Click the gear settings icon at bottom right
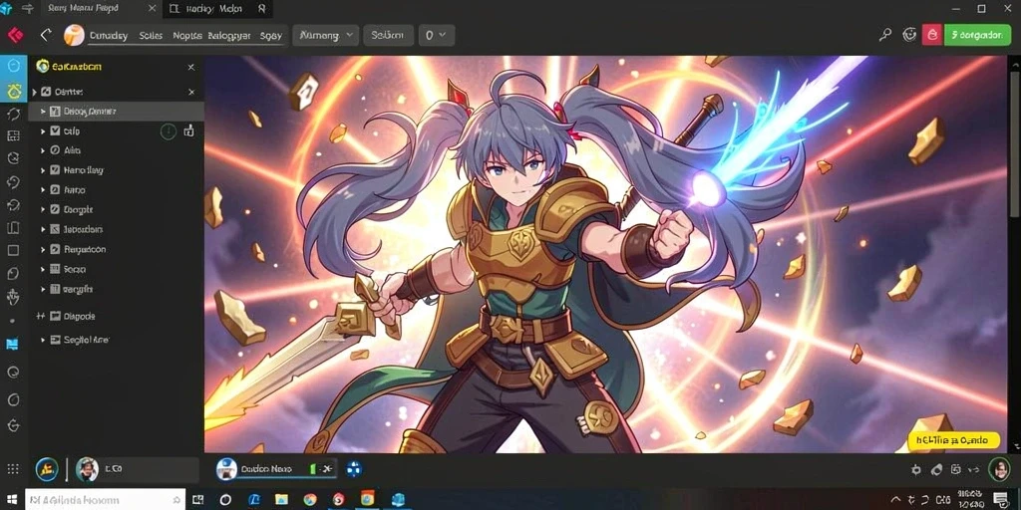 pos(916,469)
